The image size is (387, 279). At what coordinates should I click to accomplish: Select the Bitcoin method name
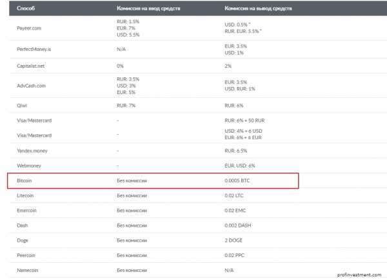point(25,180)
